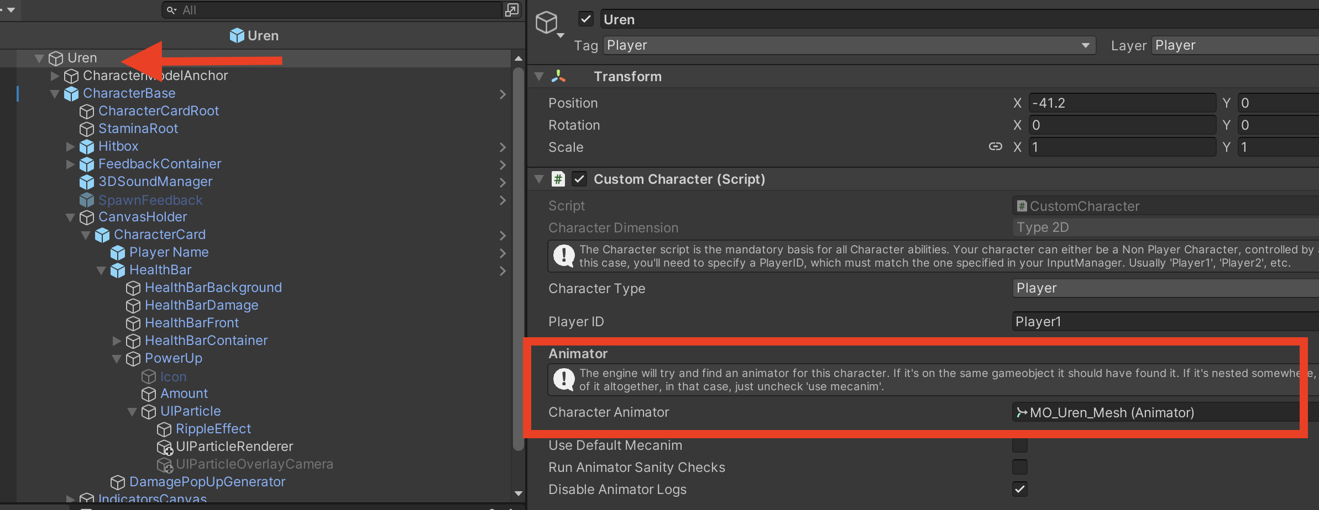The width and height of the screenshot is (1319, 510).
Task: Uncheck Disable Animator Logs
Action: click(1019, 490)
